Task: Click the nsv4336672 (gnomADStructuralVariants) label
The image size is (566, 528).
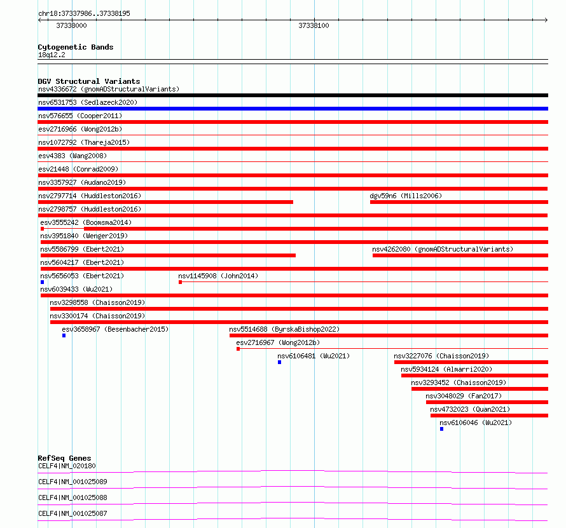Action: click(x=109, y=89)
